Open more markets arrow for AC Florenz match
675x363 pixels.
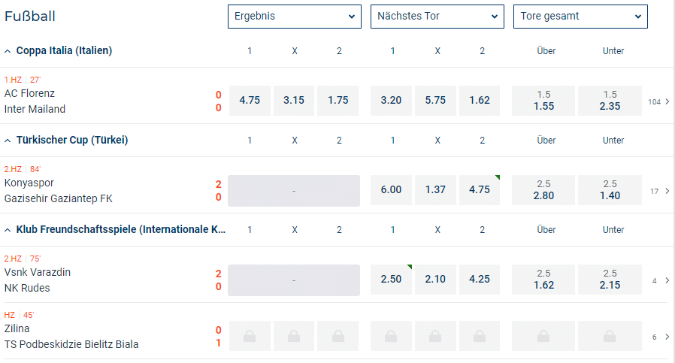(x=667, y=101)
